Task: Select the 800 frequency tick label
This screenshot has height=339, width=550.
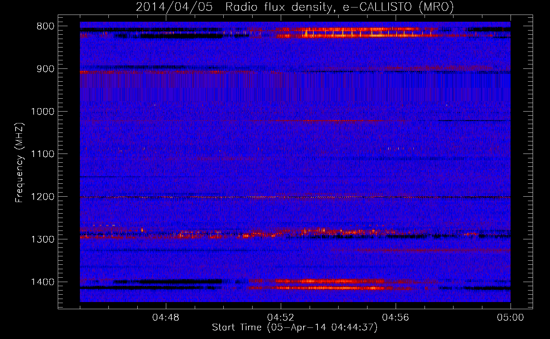Action: coord(45,26)
